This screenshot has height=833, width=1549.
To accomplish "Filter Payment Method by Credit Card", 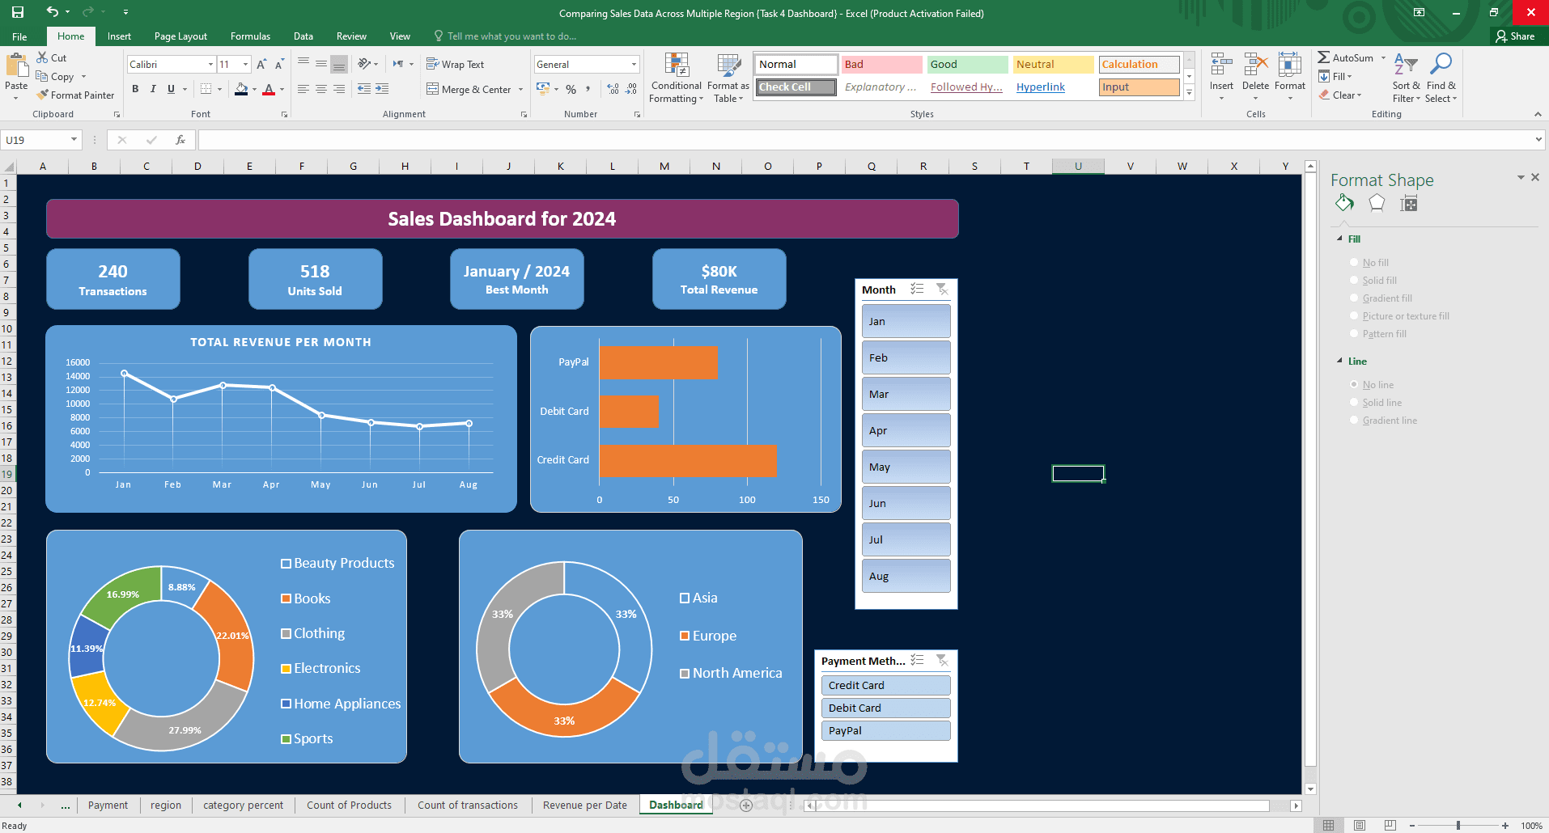I will [885, 685].
